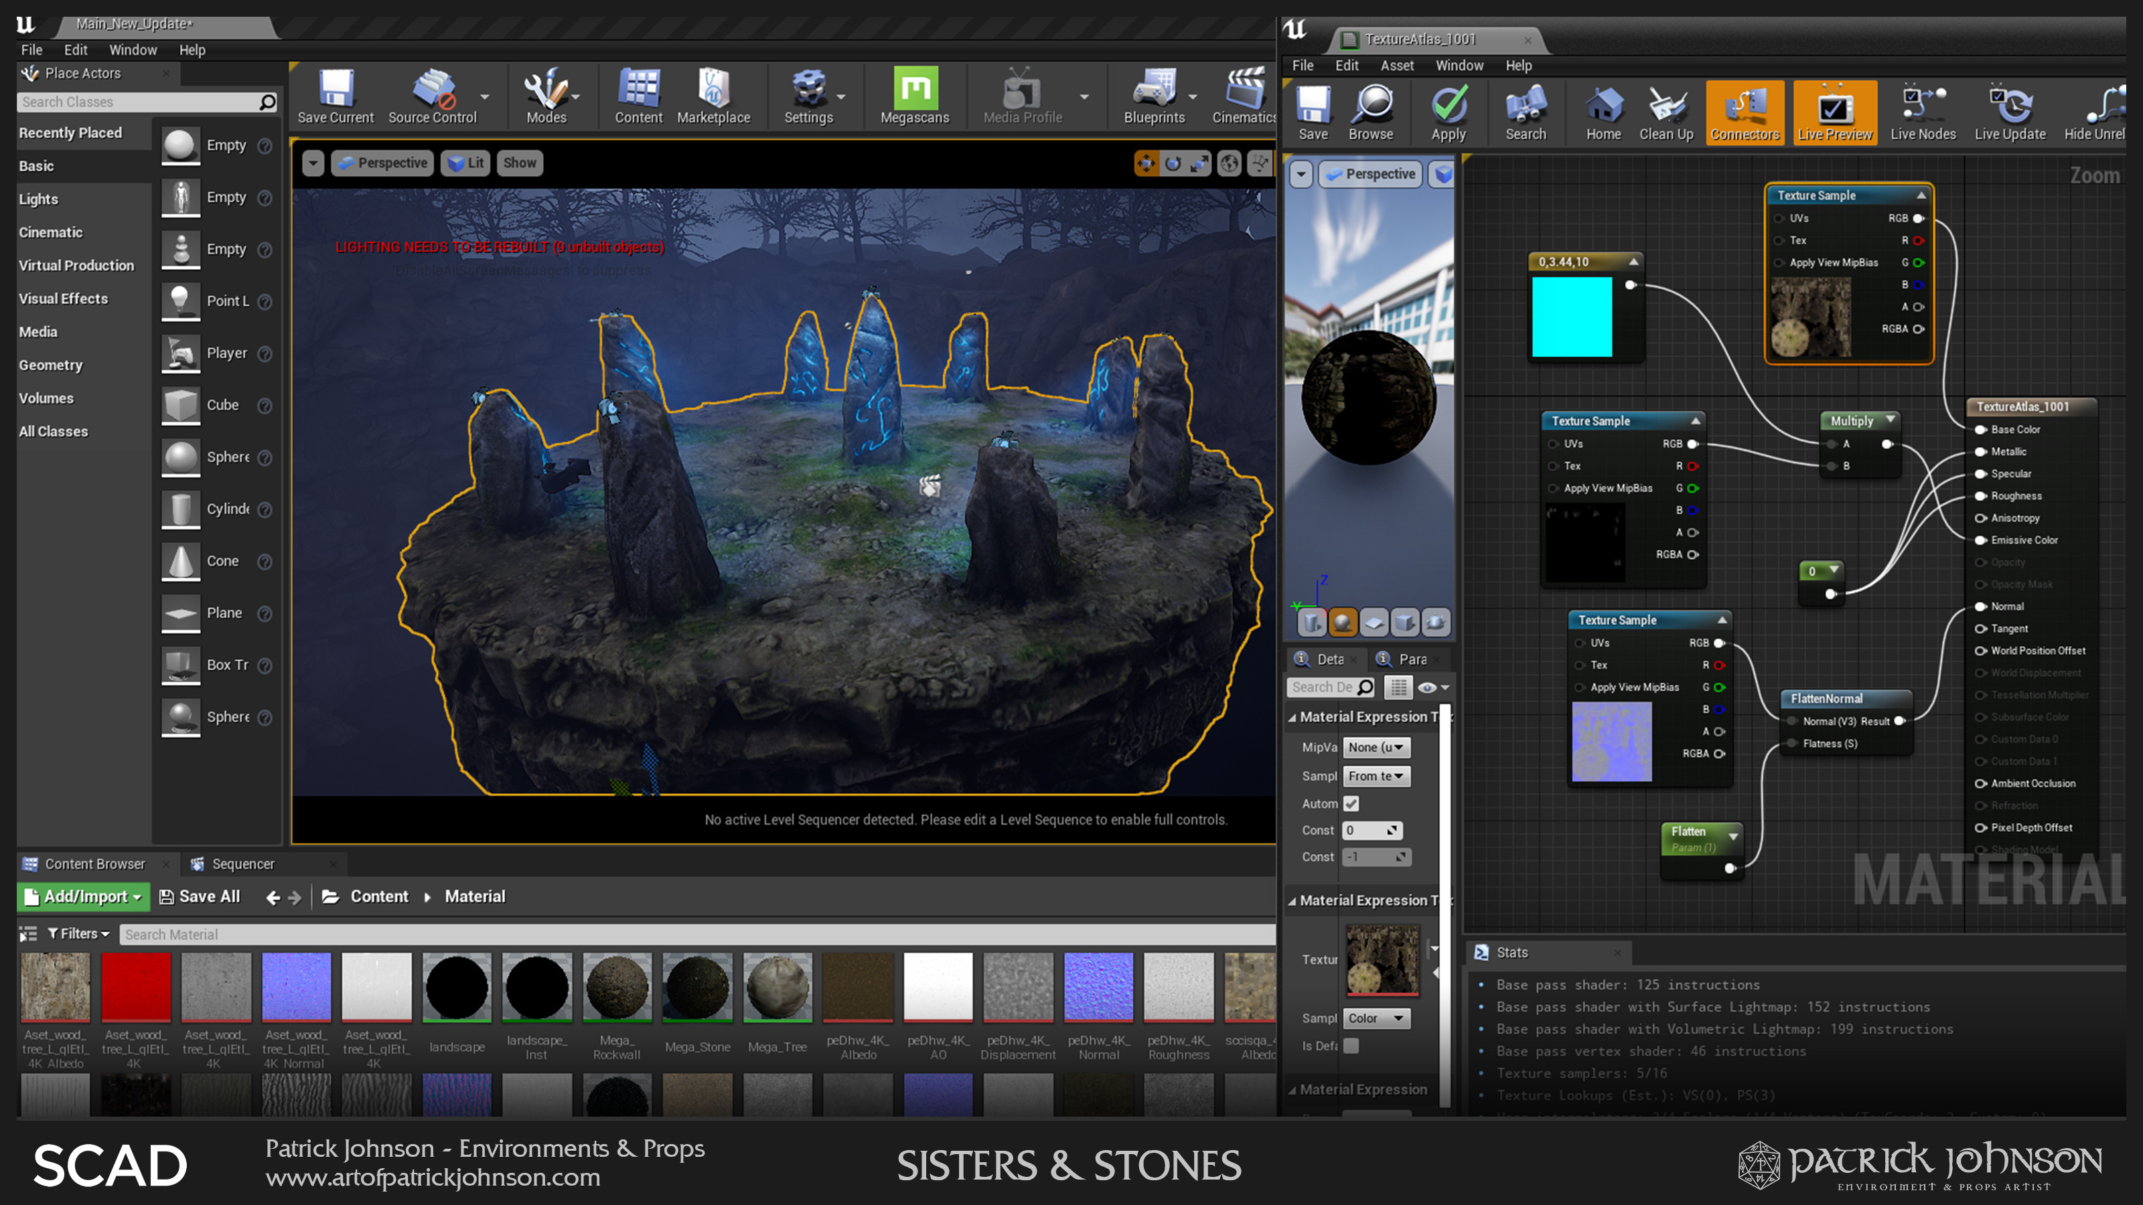Select sphere preview mesh icon
This screenshot has height=1205, width=2143.
[1342, 622]
